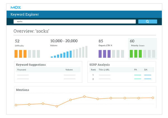This screenshot has width=168, height=118.
Task: Click the DA column header in SERP Analysis
Action: coord(146,70)
